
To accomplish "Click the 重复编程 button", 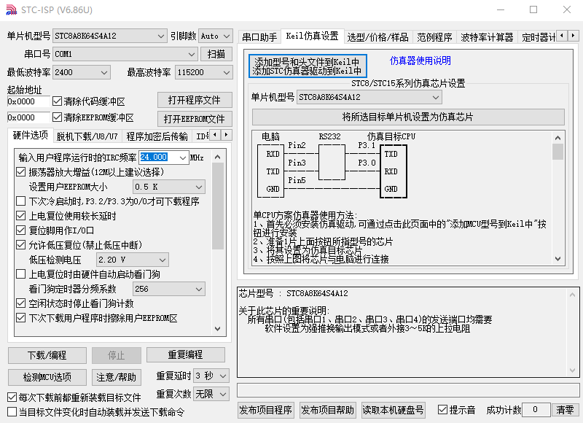I will click(186, 354).
